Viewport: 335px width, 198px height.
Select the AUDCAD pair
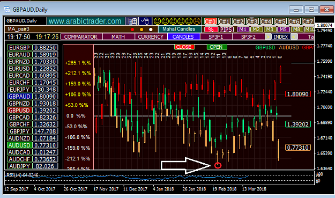[20, 152]
